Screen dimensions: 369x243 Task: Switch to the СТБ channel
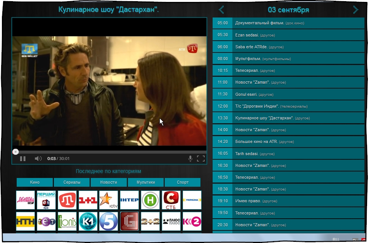tap(171, 200)
